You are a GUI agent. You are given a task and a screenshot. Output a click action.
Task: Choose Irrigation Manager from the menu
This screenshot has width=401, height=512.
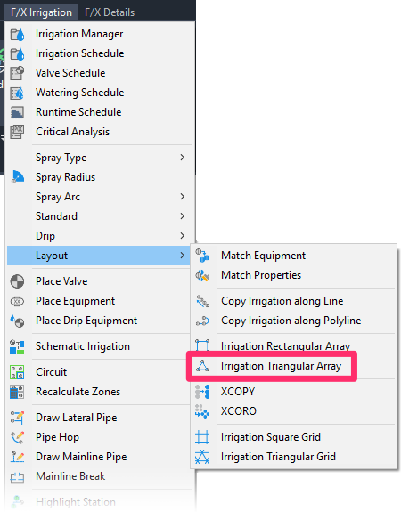[x=99, y=34]
